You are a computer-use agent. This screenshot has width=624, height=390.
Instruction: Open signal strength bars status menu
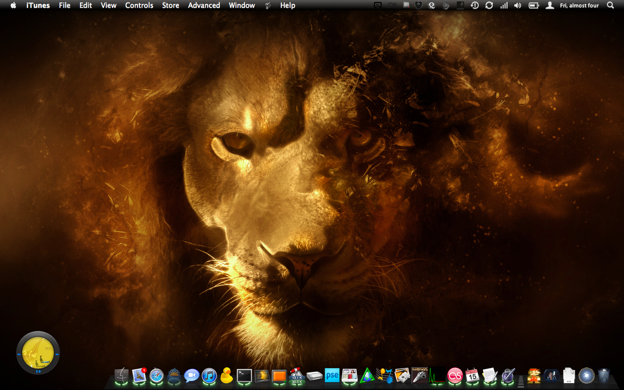click(504, 5)
